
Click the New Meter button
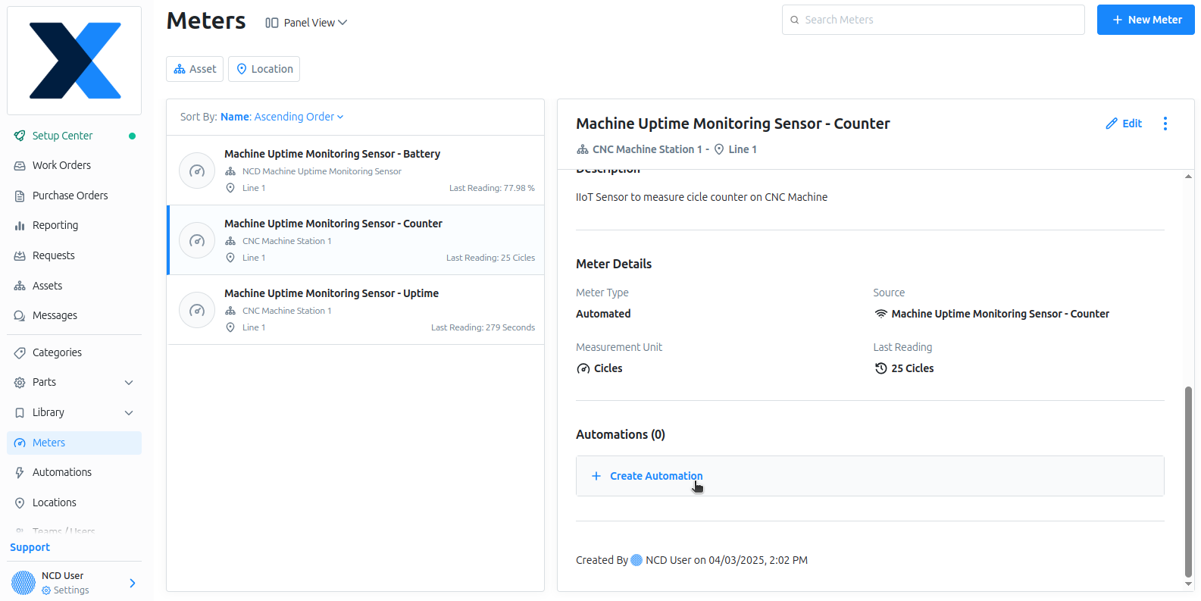(x=1146, y=20)
